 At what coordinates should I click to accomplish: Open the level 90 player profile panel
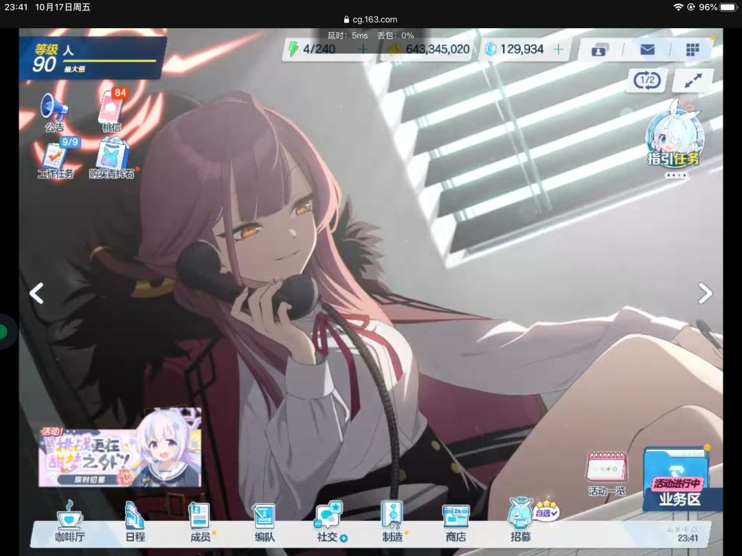[x=92, y=58]
